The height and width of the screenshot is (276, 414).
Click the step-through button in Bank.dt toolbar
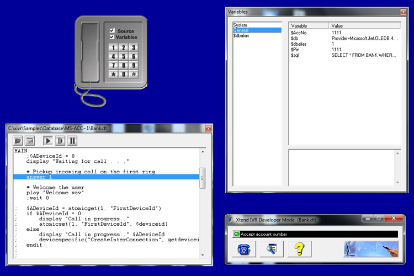pyautogui.click(x=60, y=141)
